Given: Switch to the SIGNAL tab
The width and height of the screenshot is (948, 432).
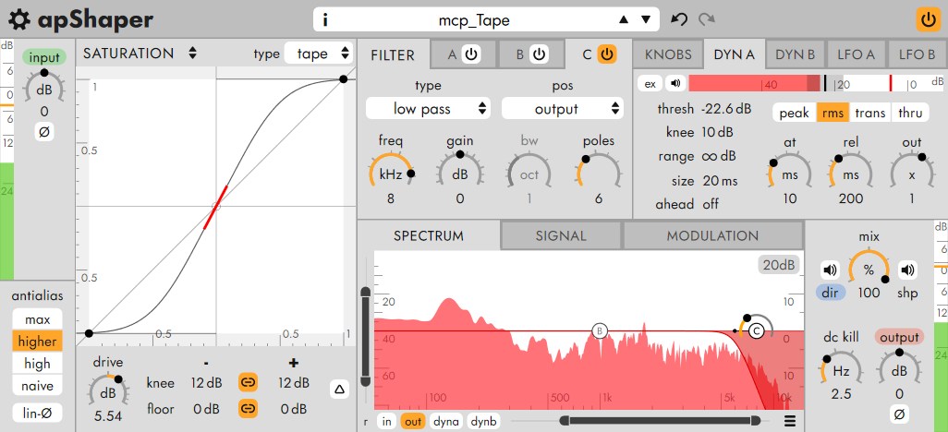Looking at the screenshot, I should (x=561, y=235).
